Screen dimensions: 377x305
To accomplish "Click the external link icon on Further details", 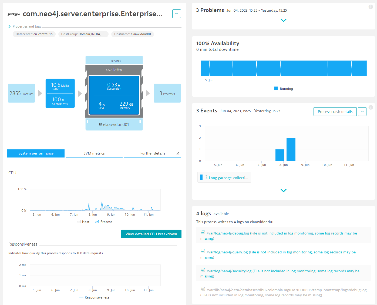I will click(x=177, y=153).
